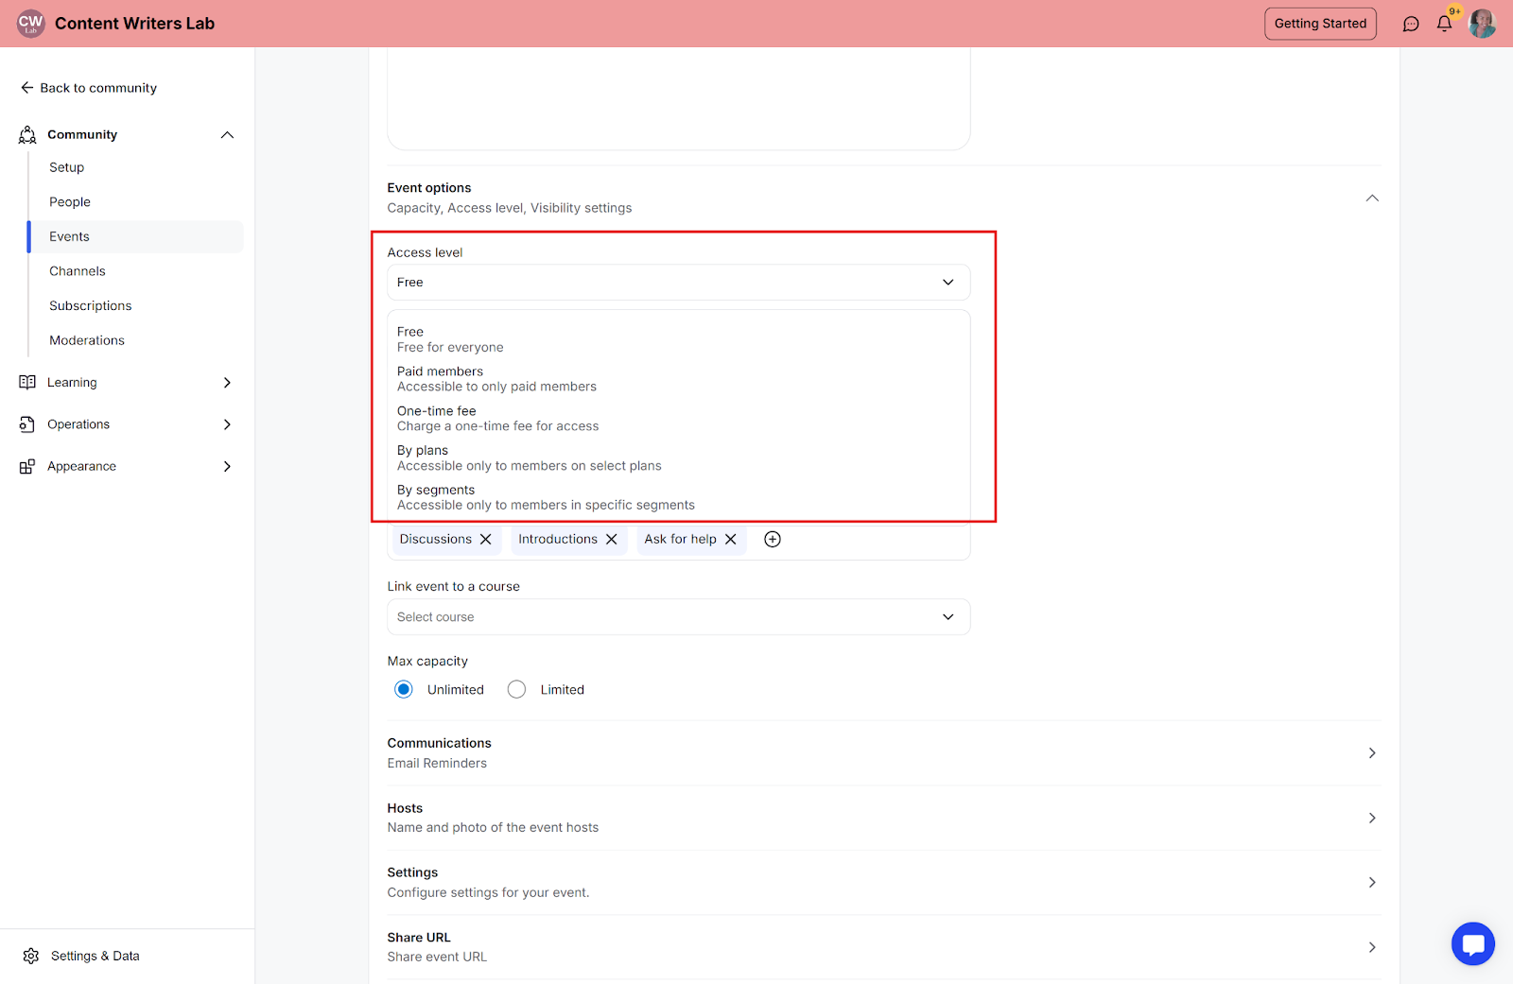The height and width of the screenshot is (984, 1513).
Task: Choose Free for everyone option
Action: pyautogui.click(x=679, y=340)
